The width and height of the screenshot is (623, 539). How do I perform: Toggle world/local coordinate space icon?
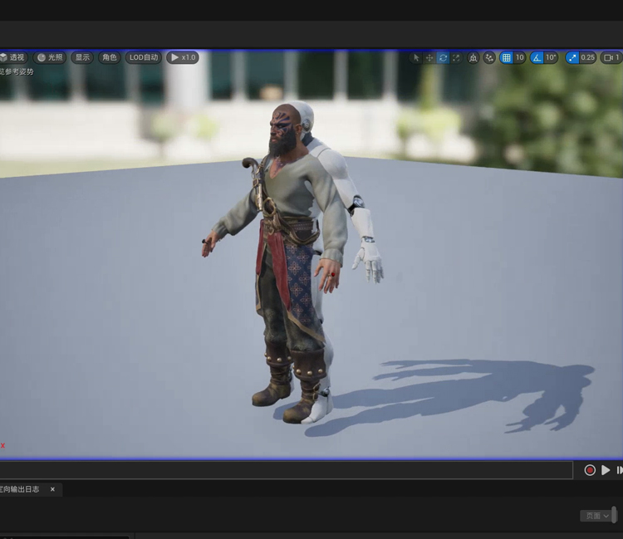click(x=473, y=58)
